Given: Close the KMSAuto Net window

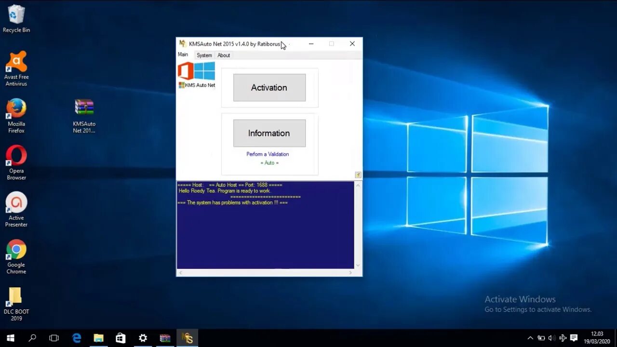Looking at the screenshot, I should coord(352,44).
